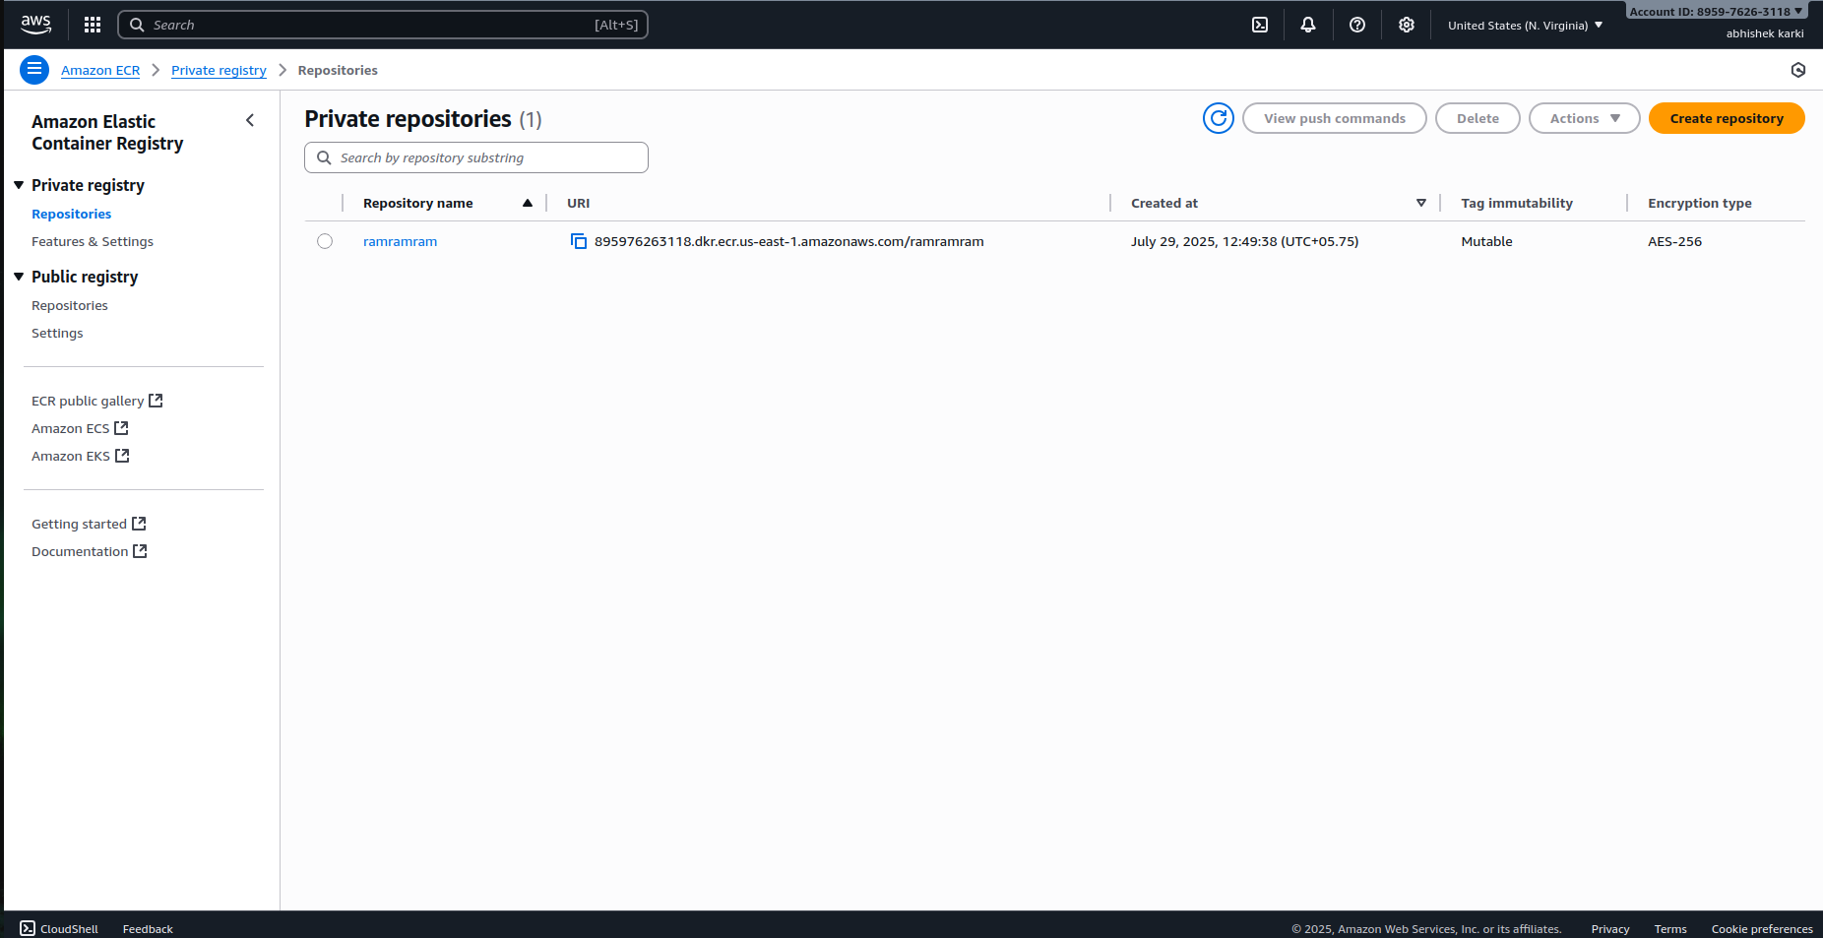This screenshot has height=938, width=1823.
Task: Sort by Repository name column arrow
Action: pyautogui.click(x=528, y=203)
